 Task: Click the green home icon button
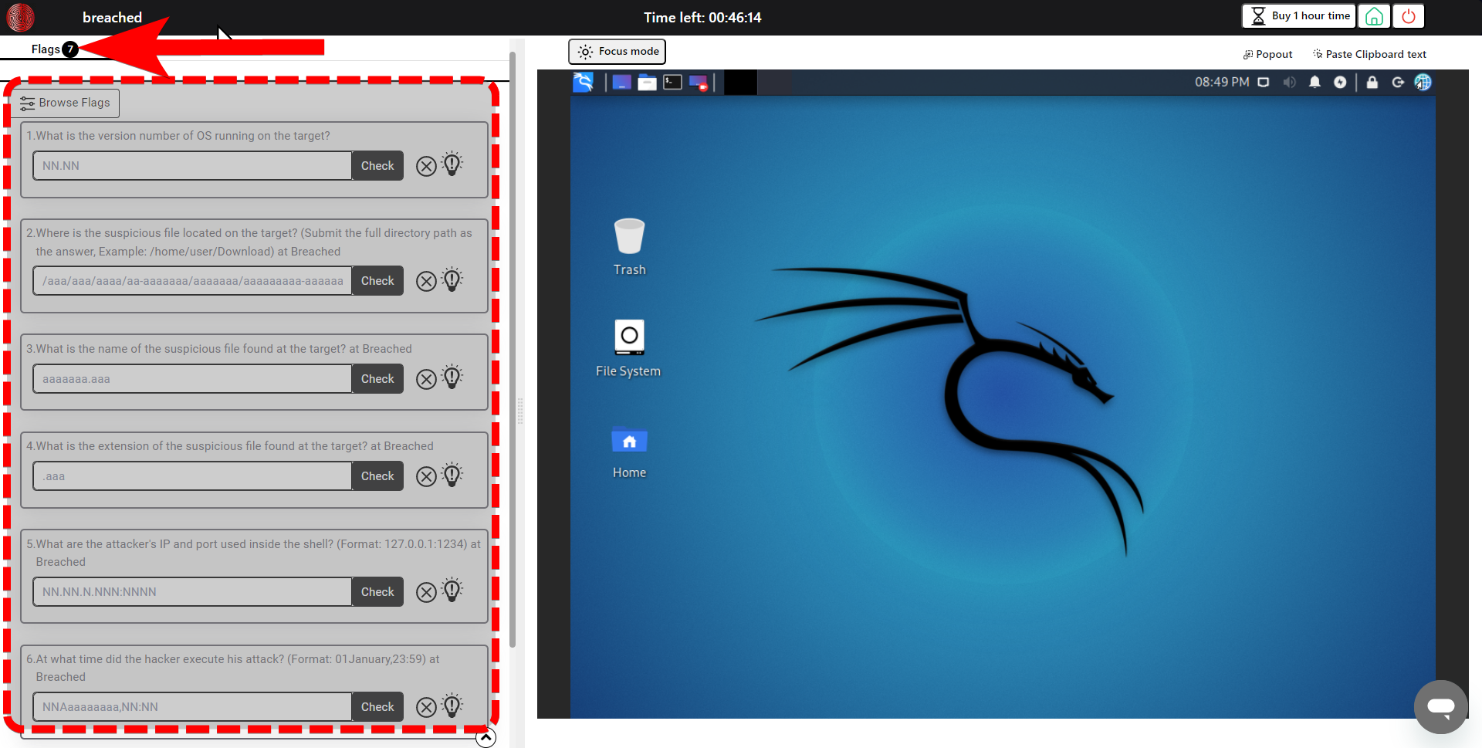1374,16
